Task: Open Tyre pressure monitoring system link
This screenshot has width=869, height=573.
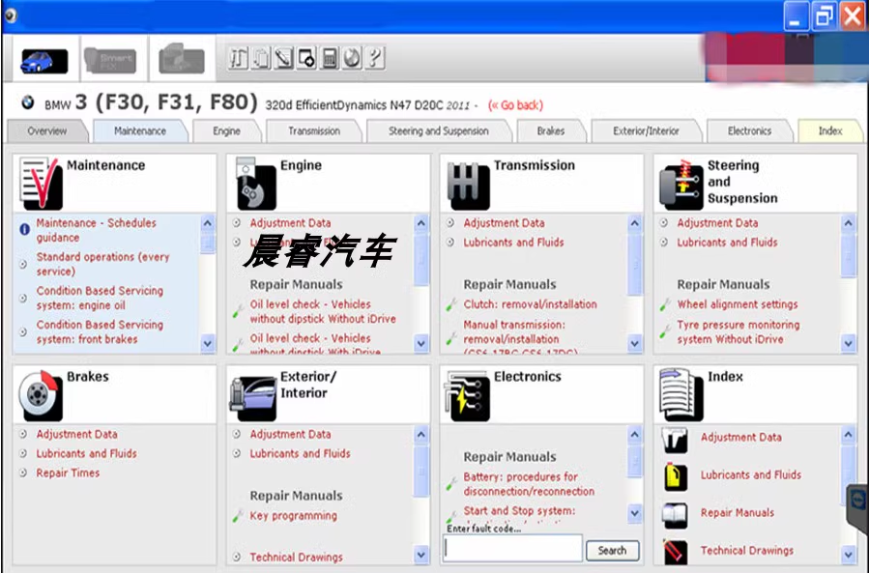Action: point(739,331)
